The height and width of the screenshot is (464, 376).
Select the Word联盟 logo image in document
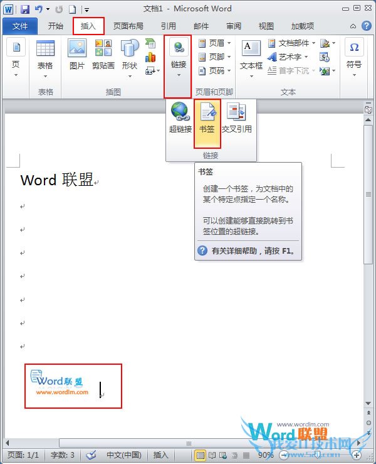tap(60, 382)
